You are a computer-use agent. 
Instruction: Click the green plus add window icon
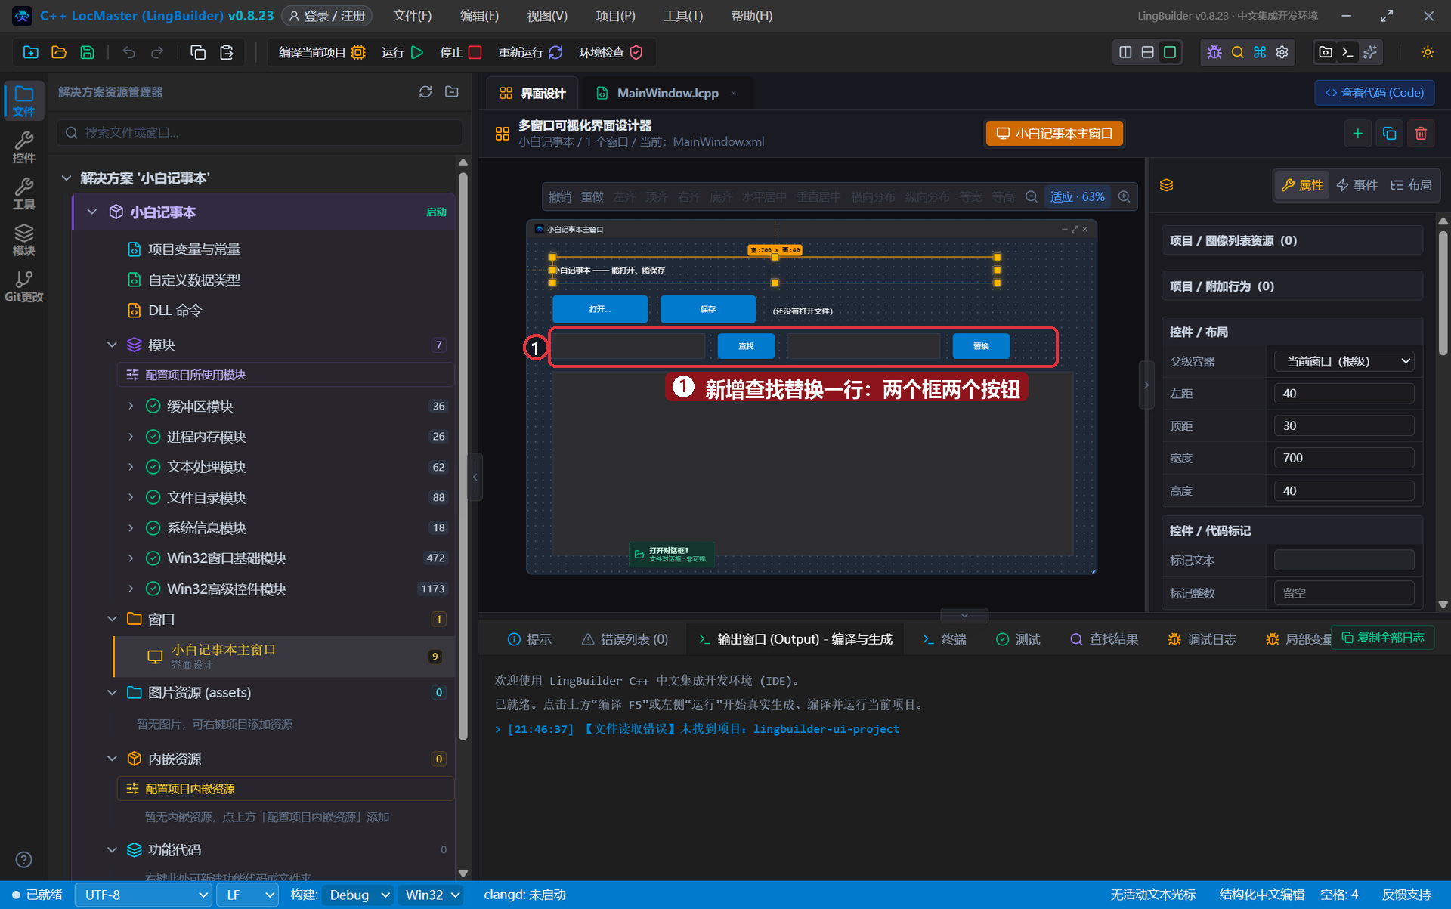[x=1358, y=133]
